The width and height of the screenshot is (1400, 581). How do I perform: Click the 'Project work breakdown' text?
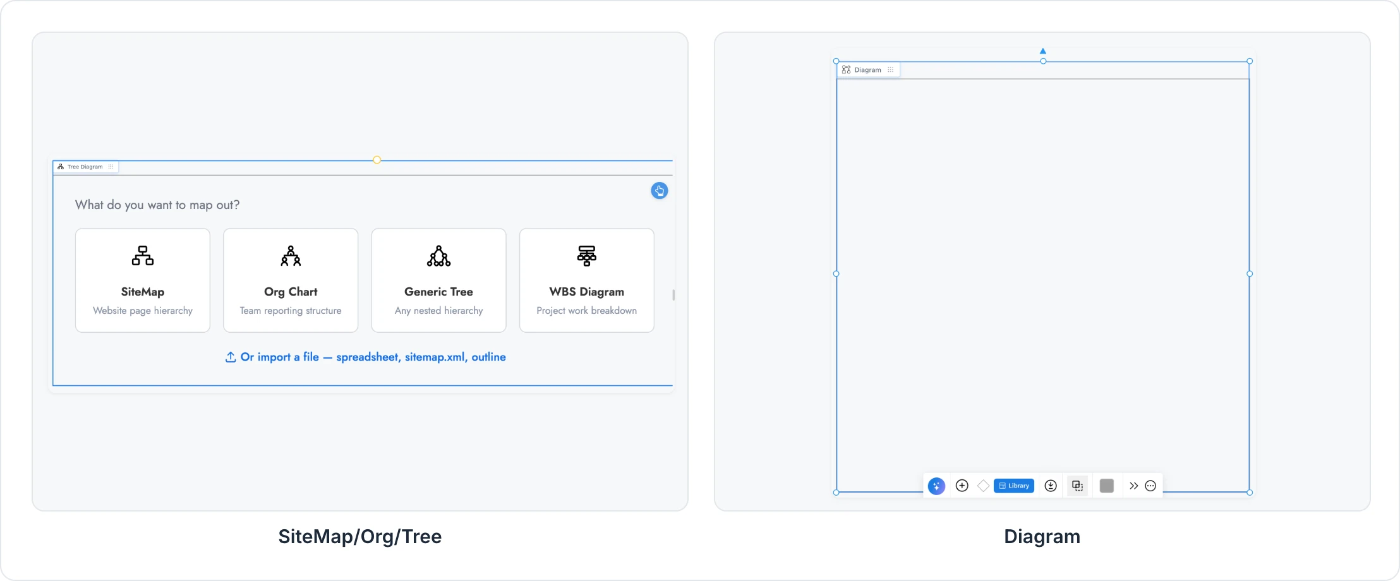point(587,311)
